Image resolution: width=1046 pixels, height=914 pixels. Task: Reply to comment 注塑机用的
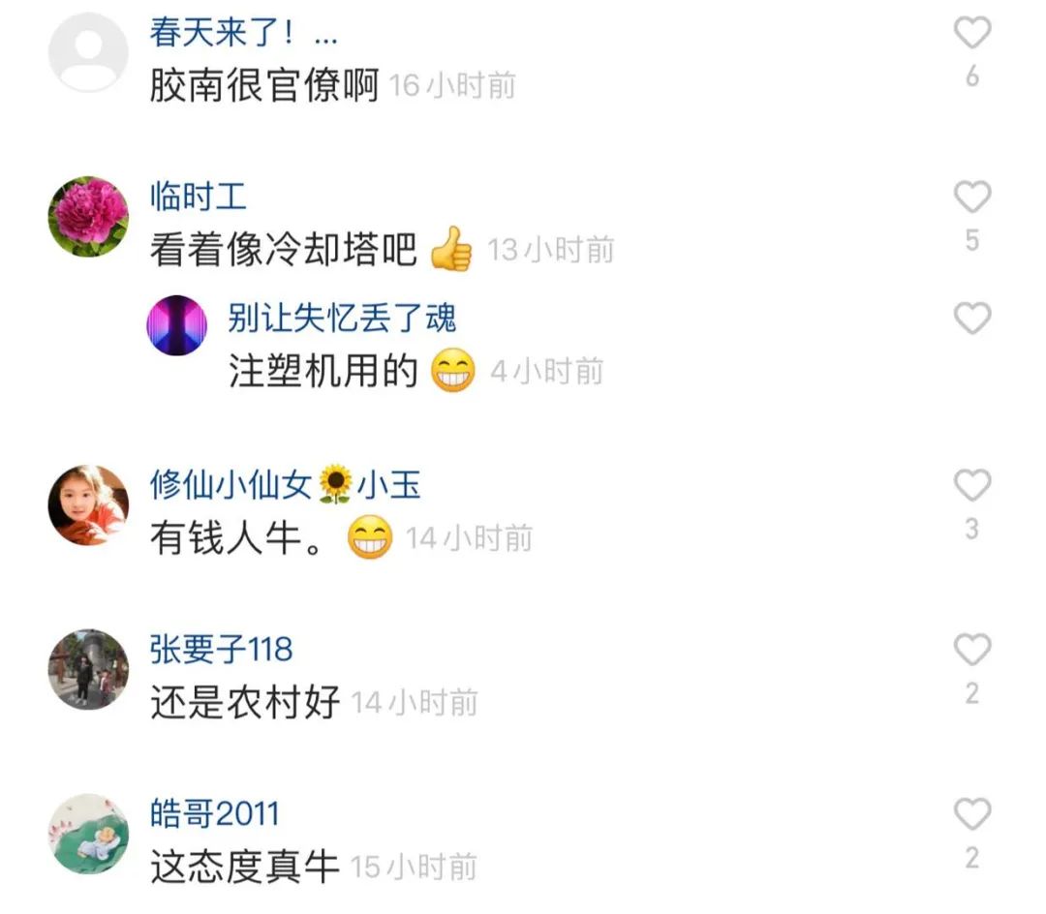323,372
